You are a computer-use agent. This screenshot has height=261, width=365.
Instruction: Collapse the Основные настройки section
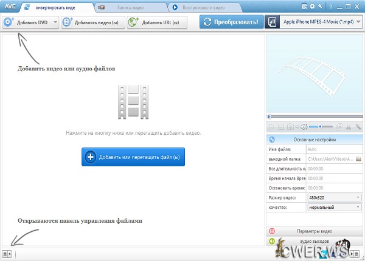pyautogui.click(x=315, y=140)
